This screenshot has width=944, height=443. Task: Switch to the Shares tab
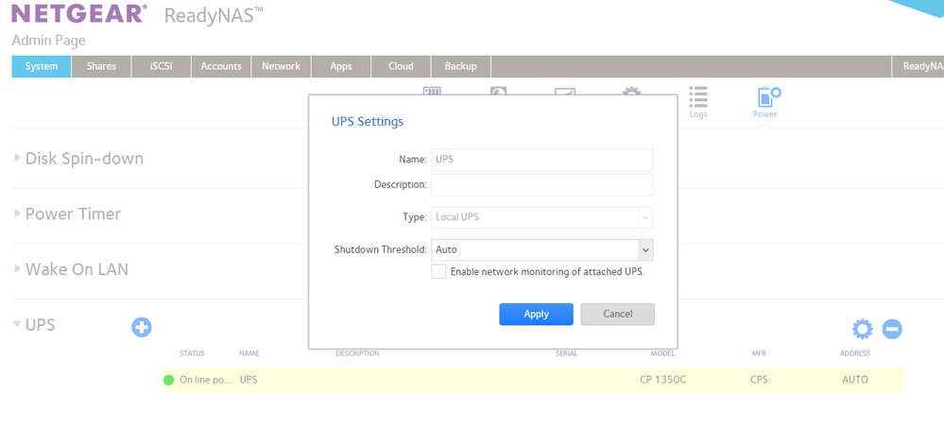pos(101,66)
